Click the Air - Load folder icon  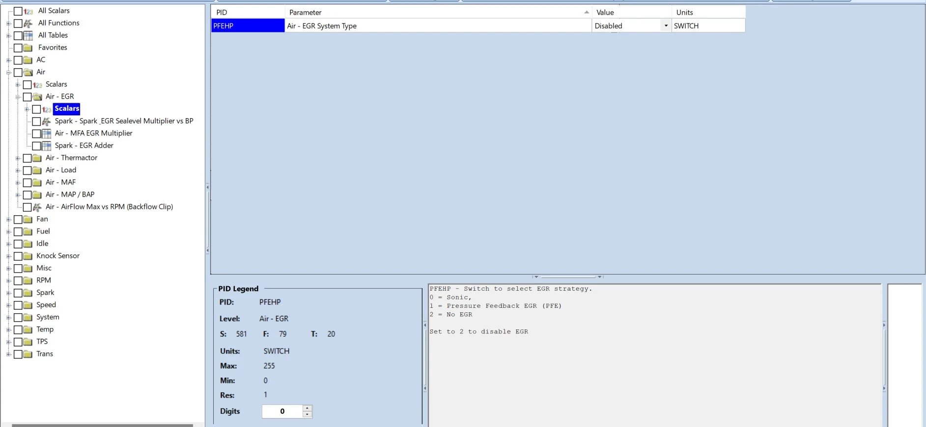(37, 170)
